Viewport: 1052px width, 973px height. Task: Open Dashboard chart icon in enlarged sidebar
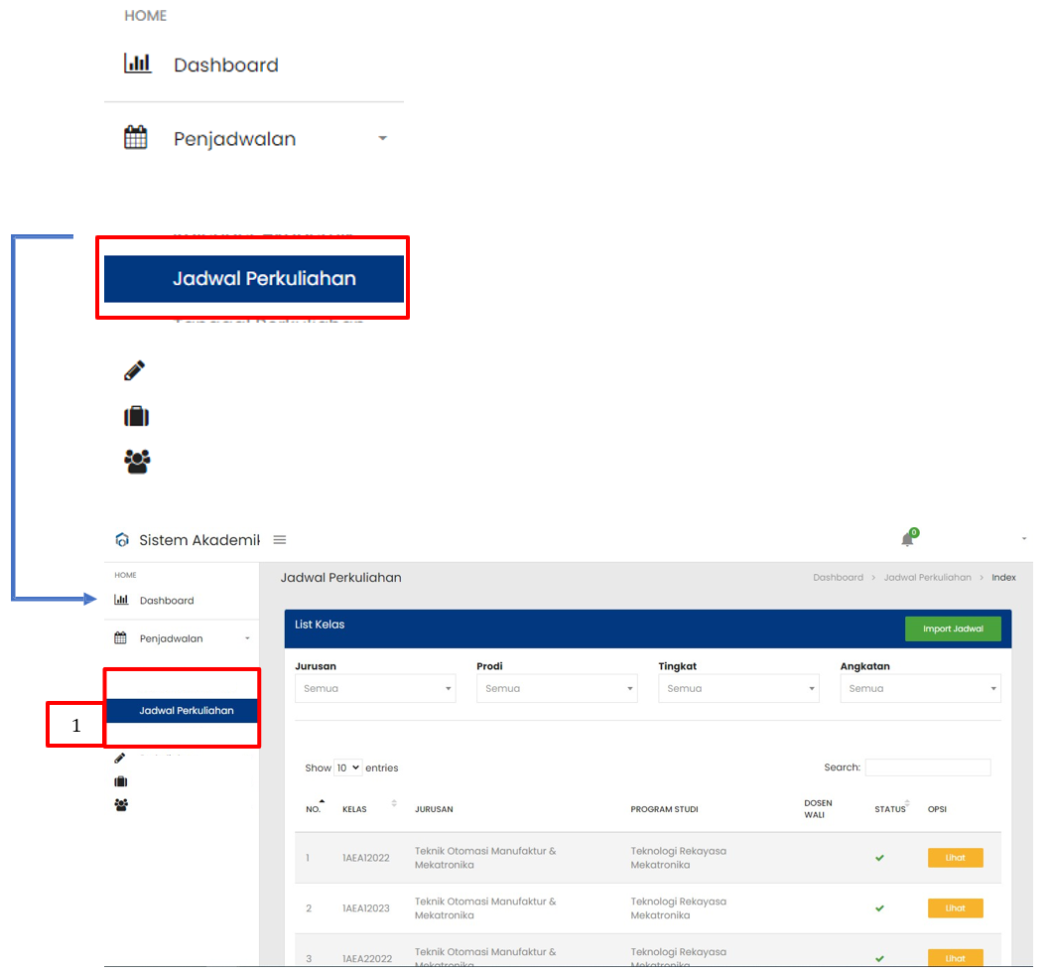[138, 64]
